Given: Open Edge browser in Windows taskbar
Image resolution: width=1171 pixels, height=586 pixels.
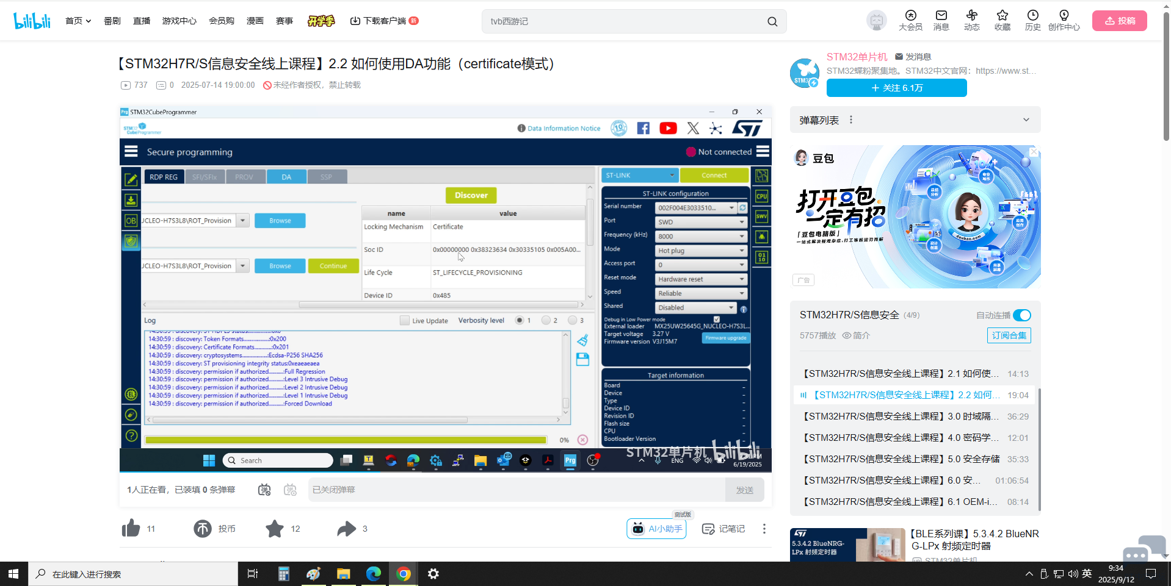Looking at the screenshot, I should point(373,574).
